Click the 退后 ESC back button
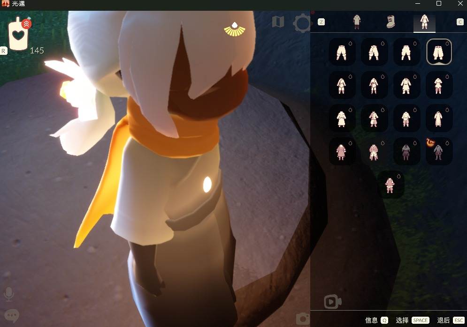The width and height of the screenshot is (467, 327). tap(451, 320)
